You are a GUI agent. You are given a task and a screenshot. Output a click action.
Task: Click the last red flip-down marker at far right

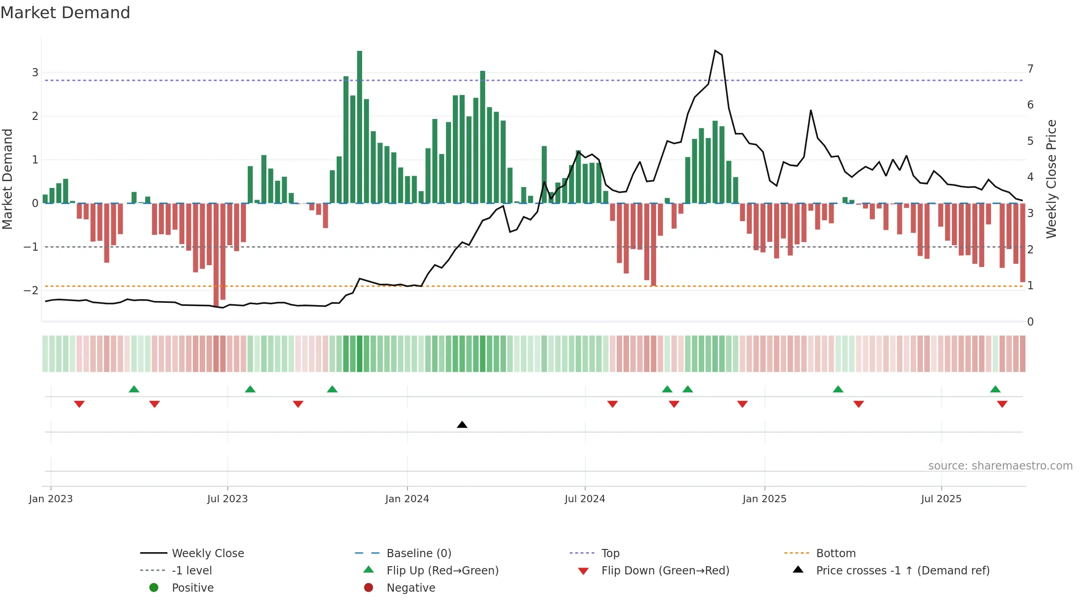pyautogui.click(x=1002, y=404)
